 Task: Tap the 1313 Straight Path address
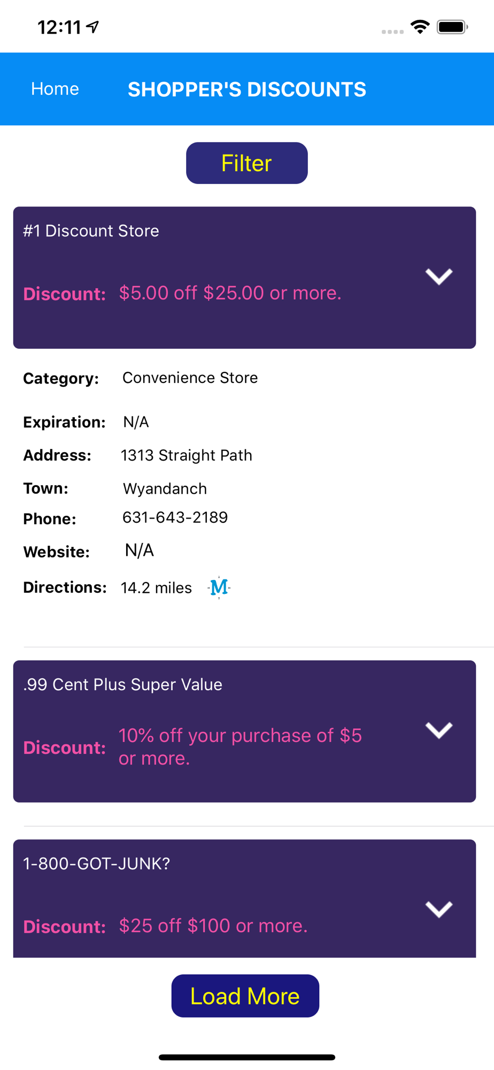[x=186, y=455]
